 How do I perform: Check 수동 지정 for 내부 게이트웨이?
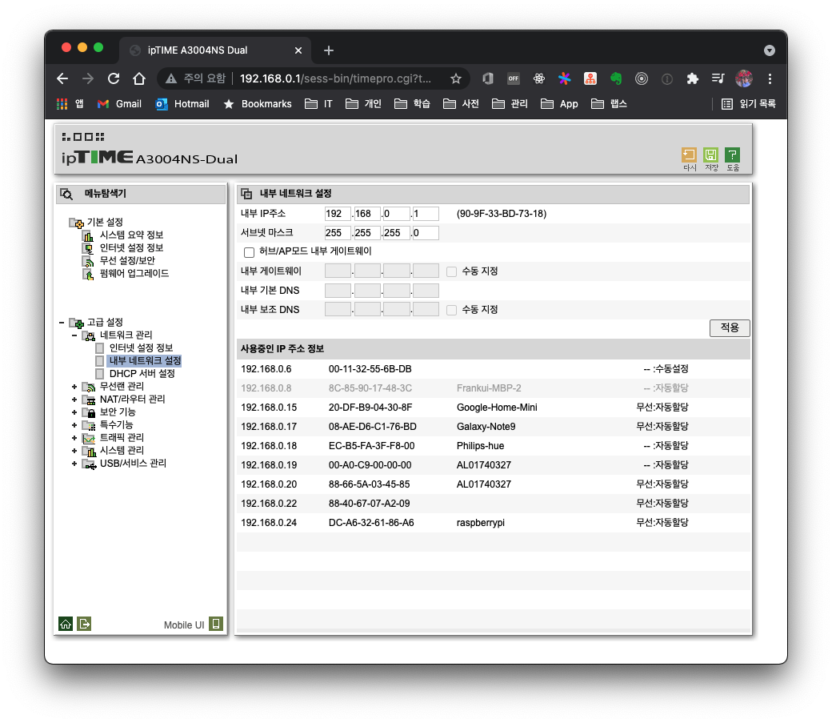tap(452, 271)
